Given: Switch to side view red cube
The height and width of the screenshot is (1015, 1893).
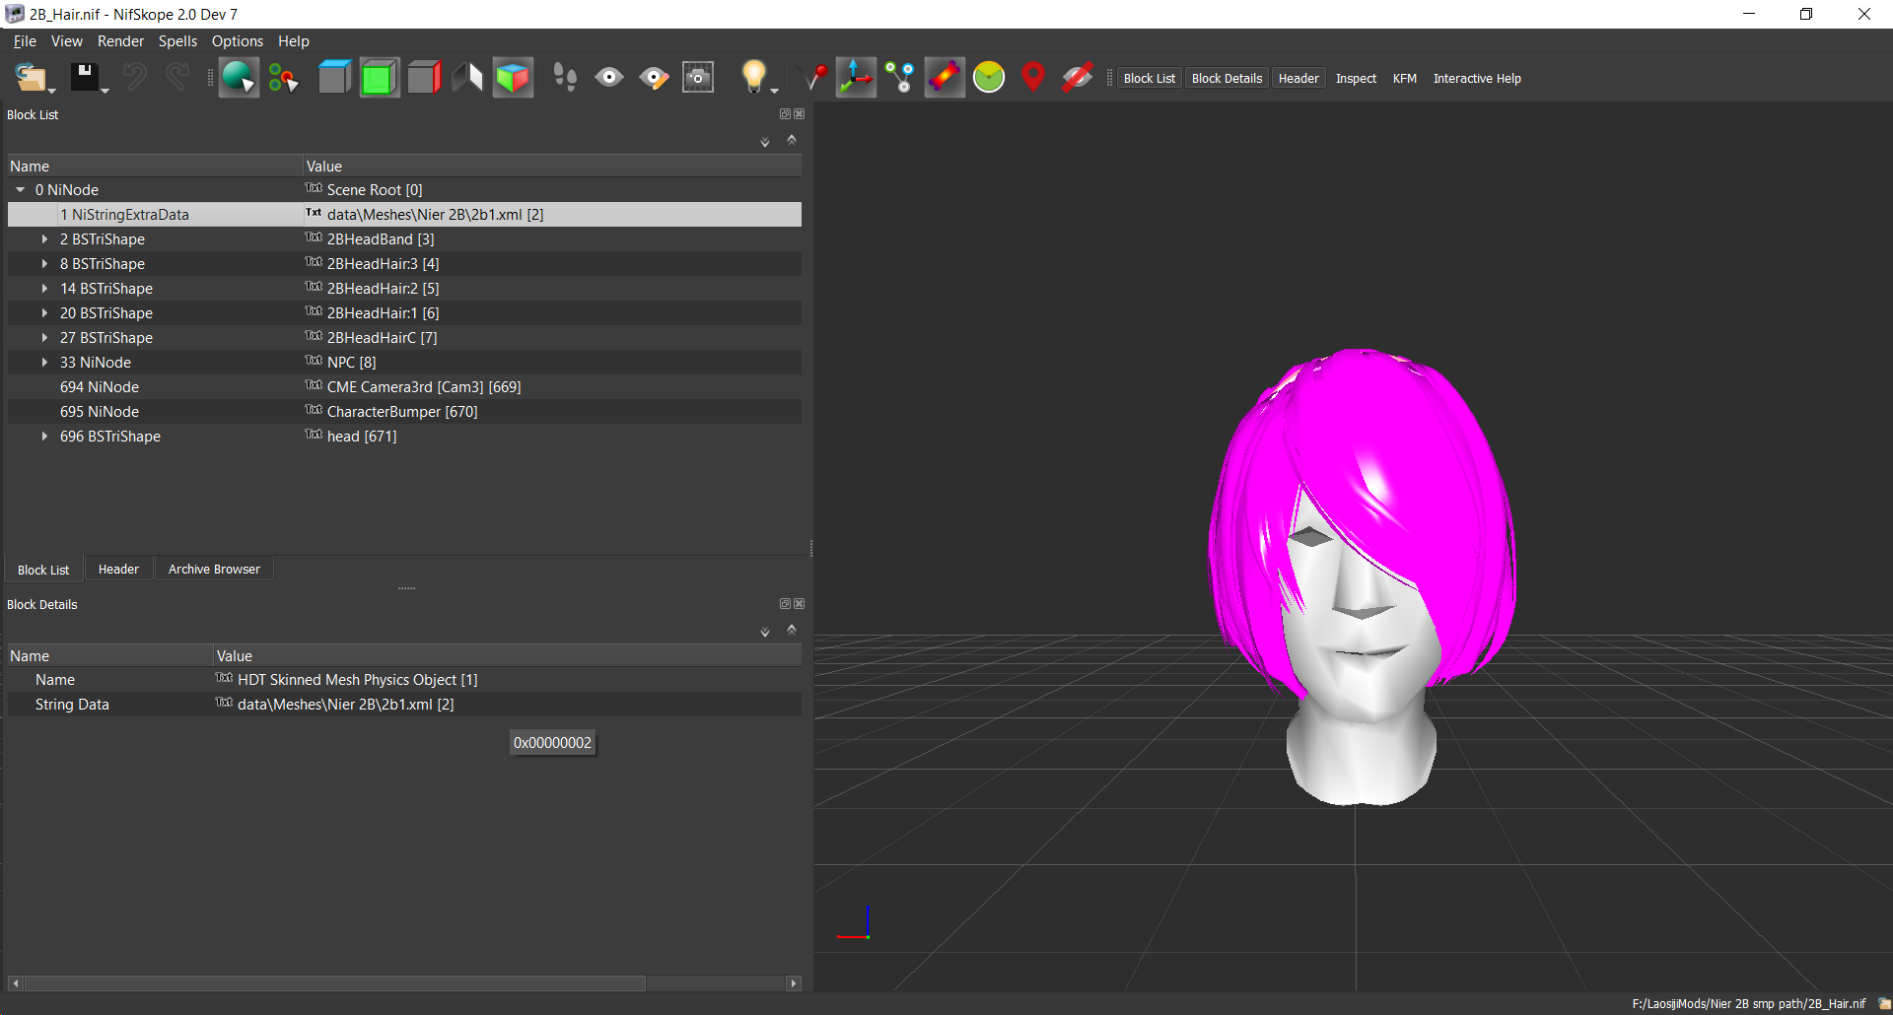Looking at the screenshot, I should [x=424, y=77].
